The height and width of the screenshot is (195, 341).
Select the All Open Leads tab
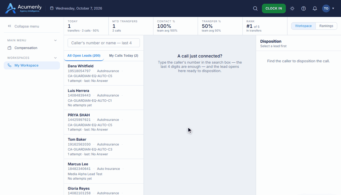84,56
